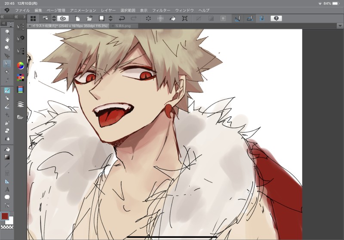Open the Brush size palette icon

[x=21, y=51]
